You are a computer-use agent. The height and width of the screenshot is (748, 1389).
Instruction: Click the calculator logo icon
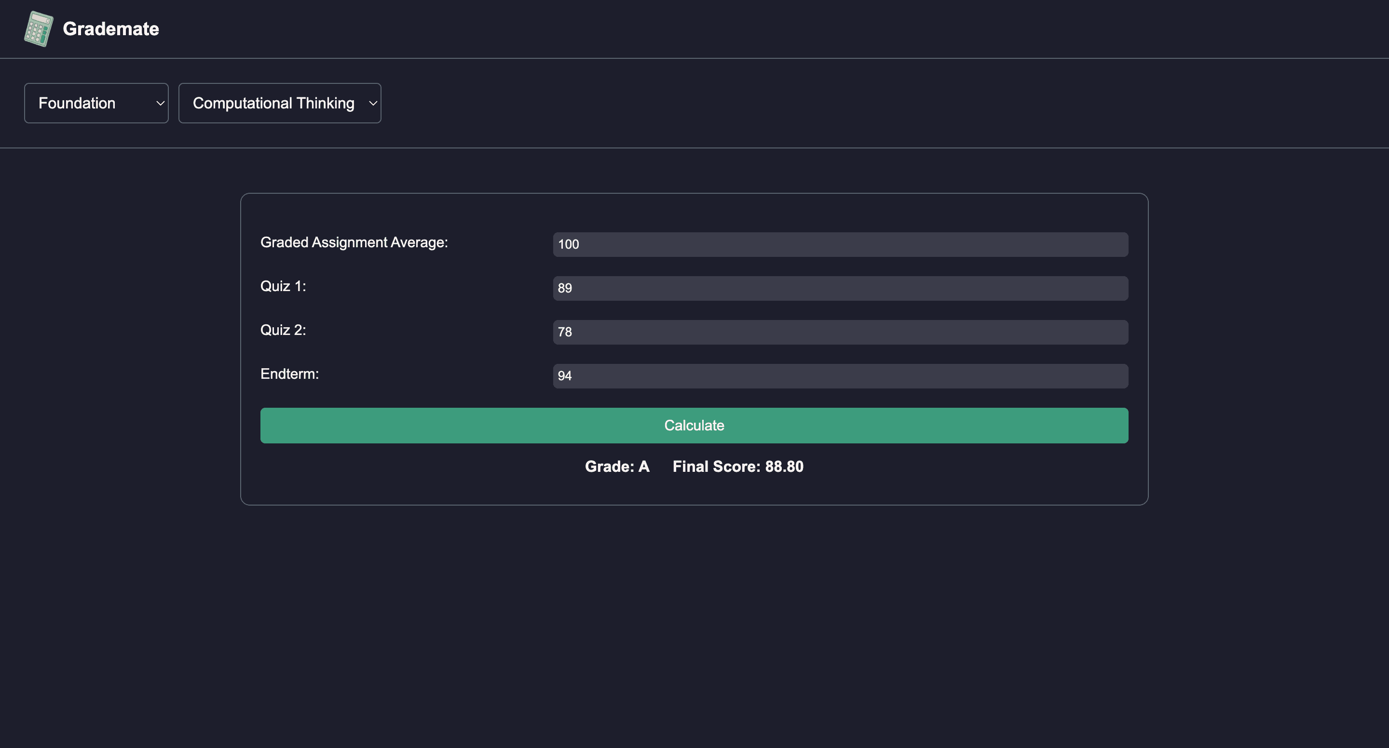click(x=38, y=28)
